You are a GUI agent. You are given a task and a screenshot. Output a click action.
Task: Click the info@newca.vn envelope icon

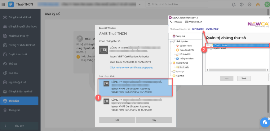pos(186,22)
